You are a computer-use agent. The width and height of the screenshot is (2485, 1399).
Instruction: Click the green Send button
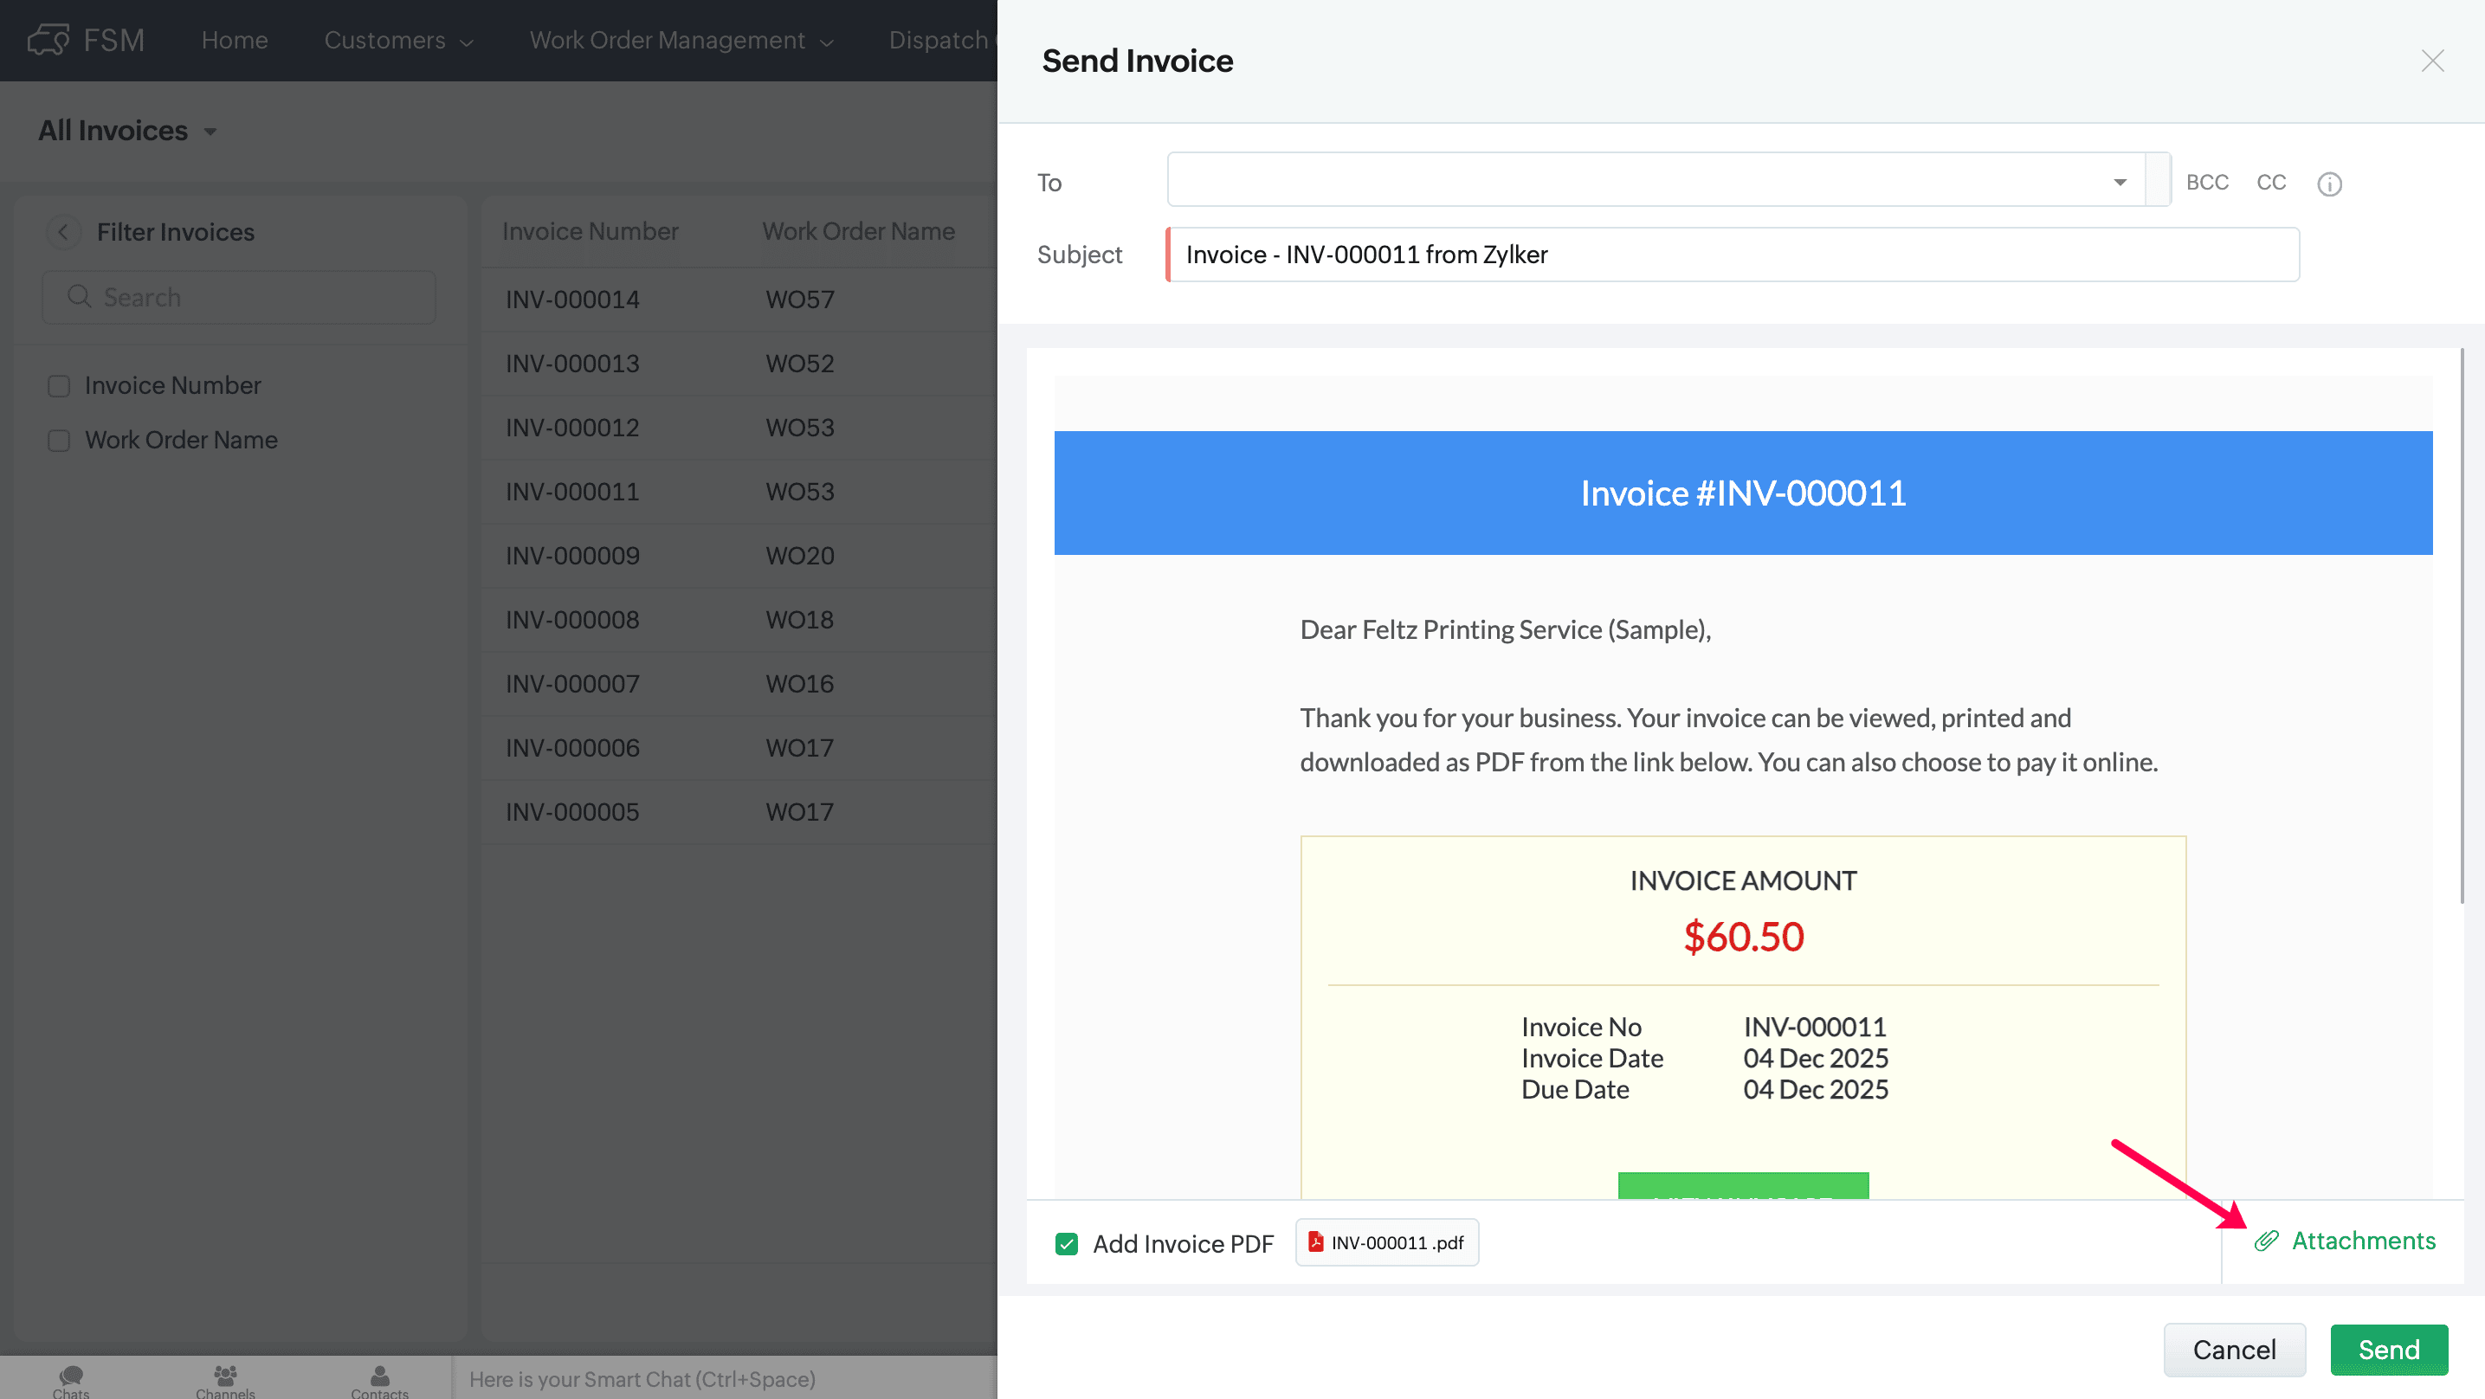tap(2387, 1349)
